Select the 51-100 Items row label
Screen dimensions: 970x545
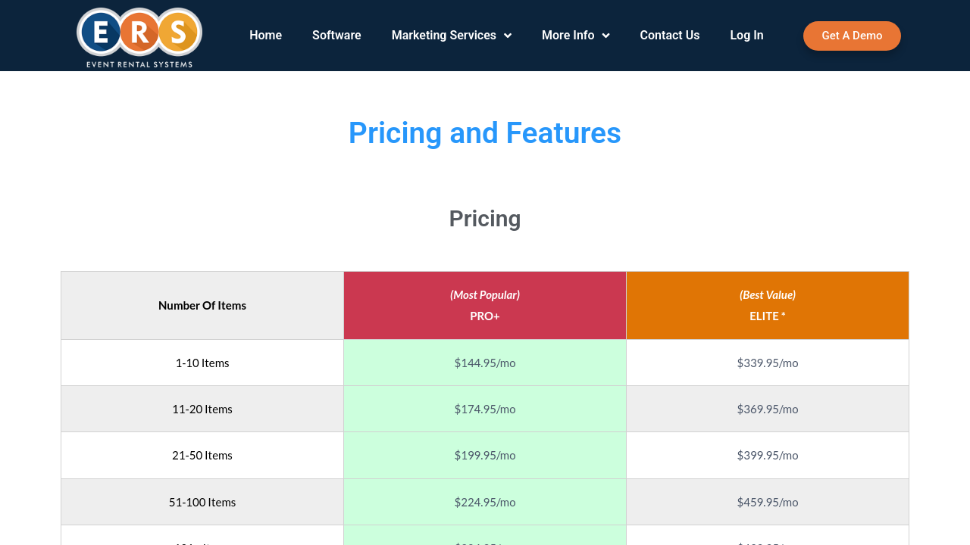[202, 503]
